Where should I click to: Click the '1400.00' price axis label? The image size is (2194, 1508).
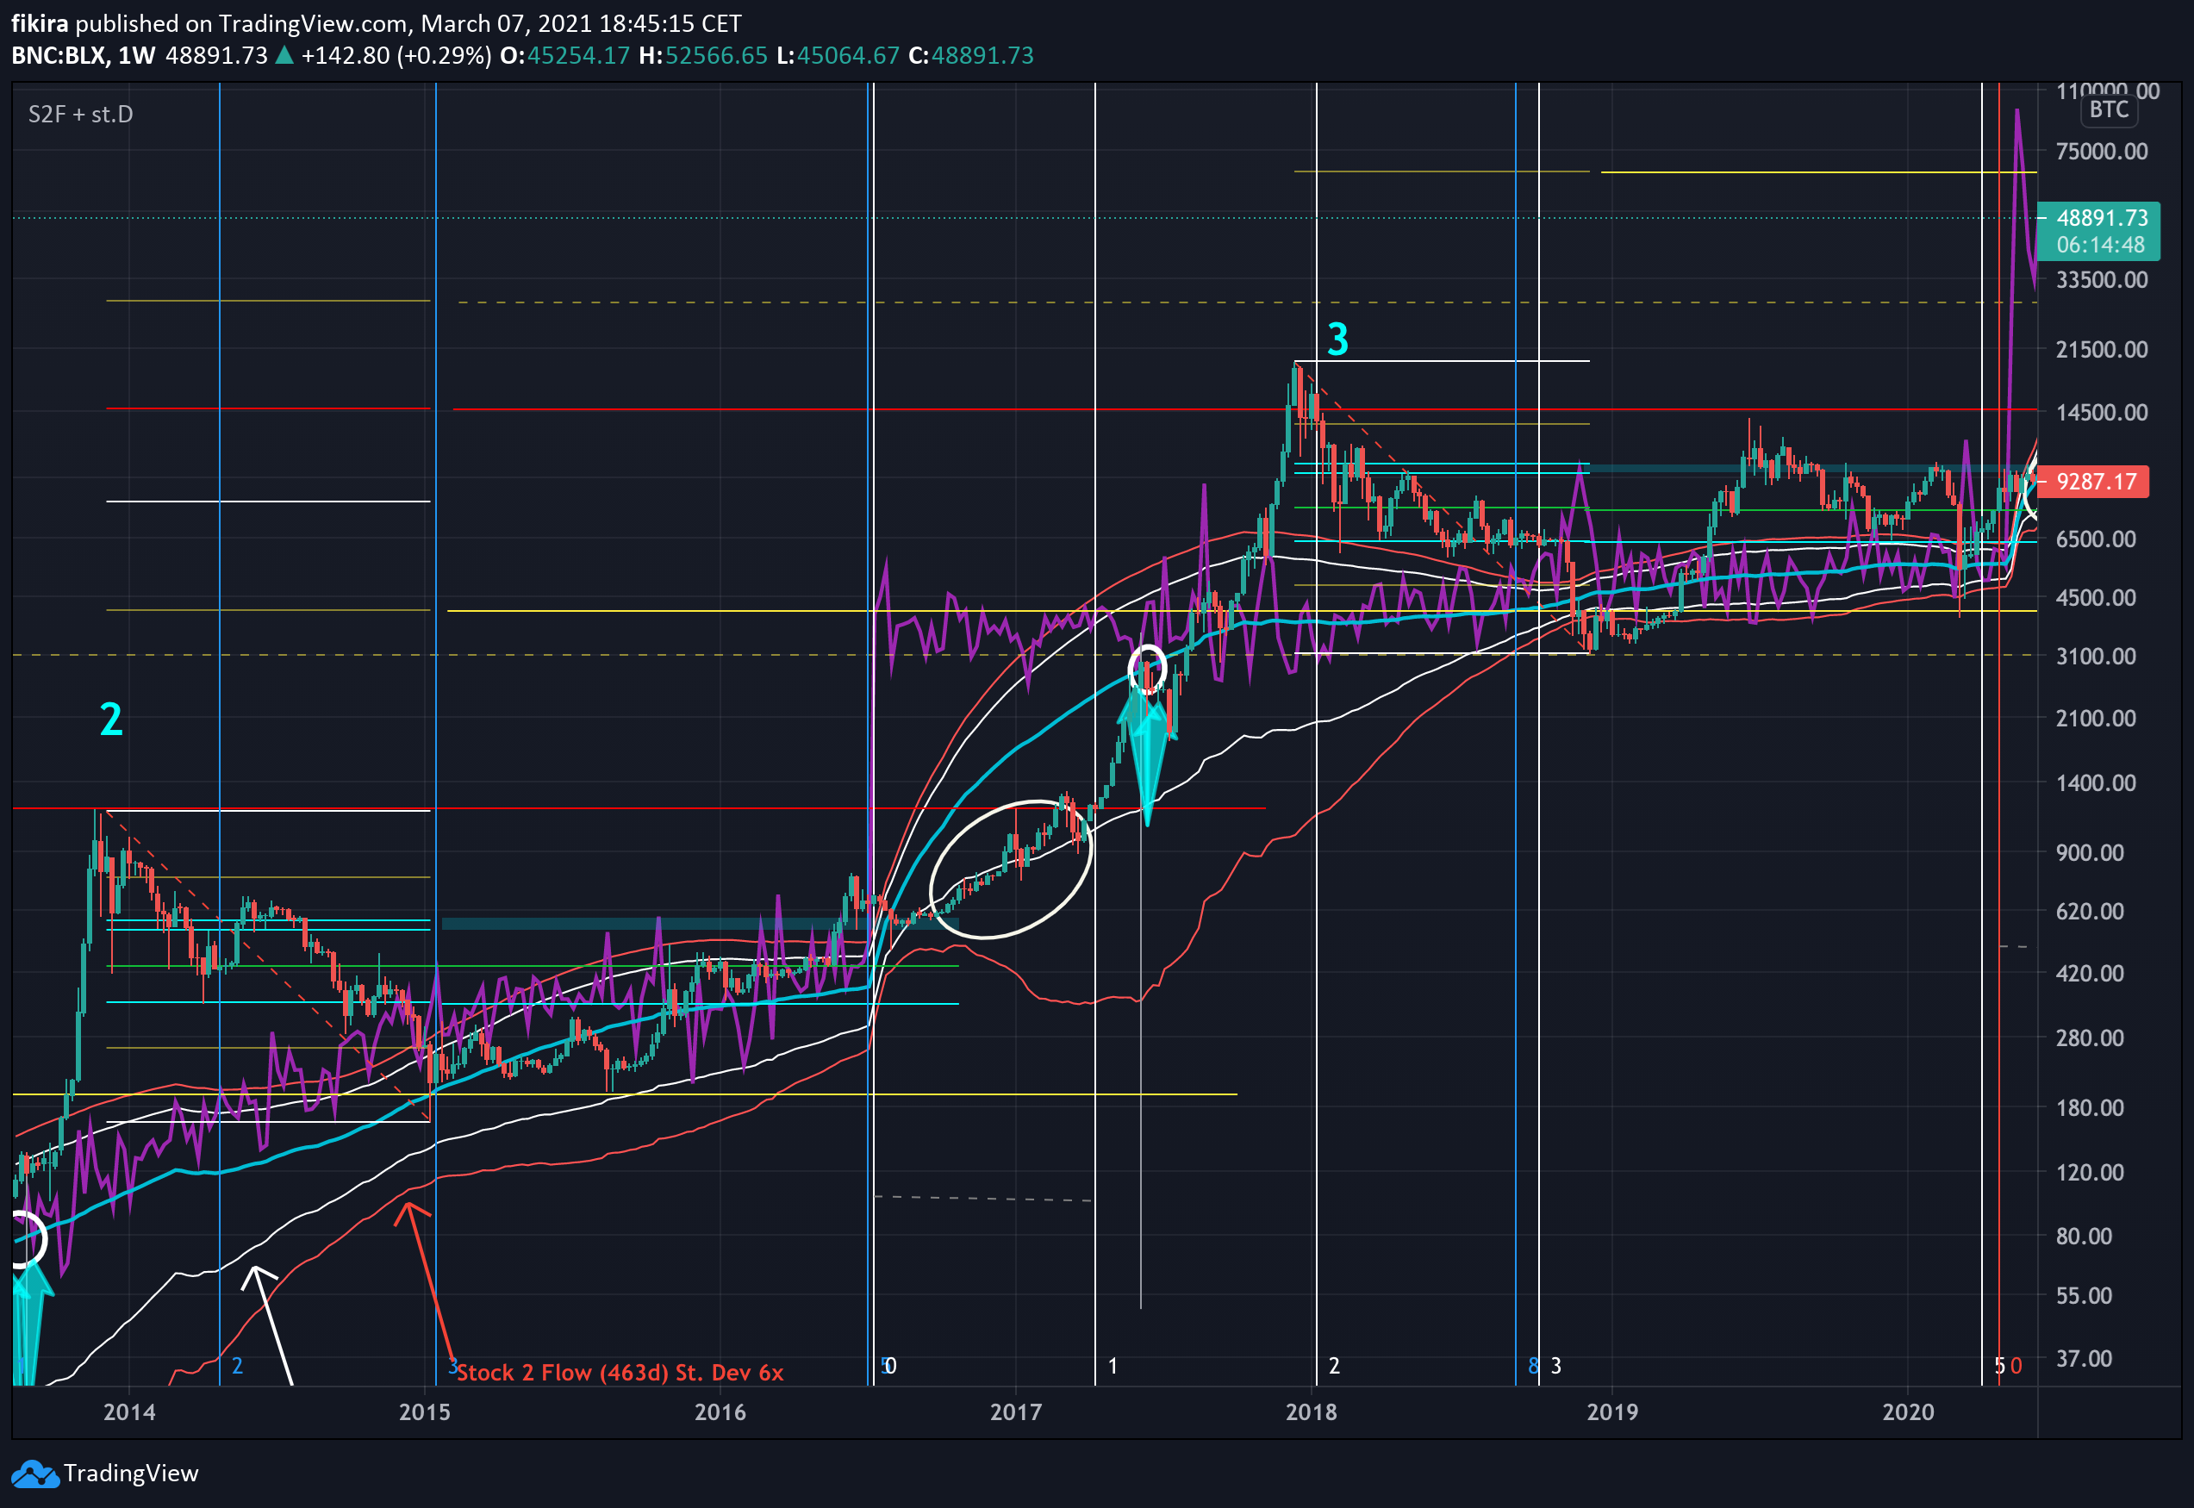[x=2096, y=783]
